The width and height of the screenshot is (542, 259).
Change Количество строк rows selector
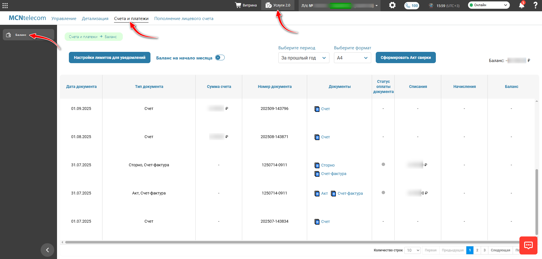412,250
